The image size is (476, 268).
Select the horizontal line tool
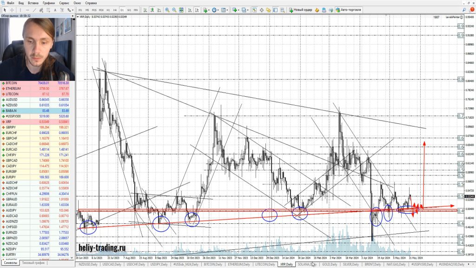(28, 10)
